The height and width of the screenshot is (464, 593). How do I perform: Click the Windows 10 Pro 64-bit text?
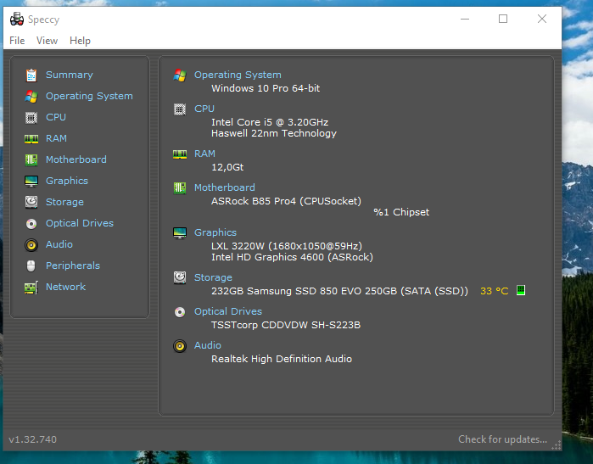266,88
